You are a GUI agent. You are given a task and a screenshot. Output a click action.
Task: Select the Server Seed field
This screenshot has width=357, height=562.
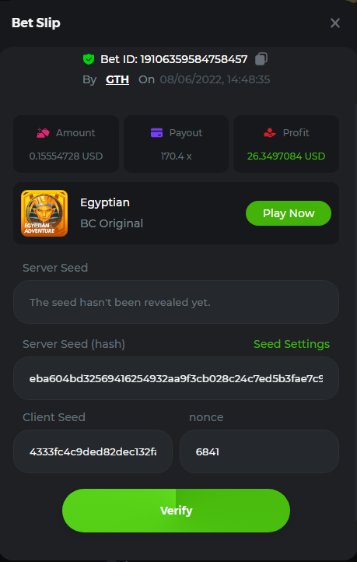177,302
